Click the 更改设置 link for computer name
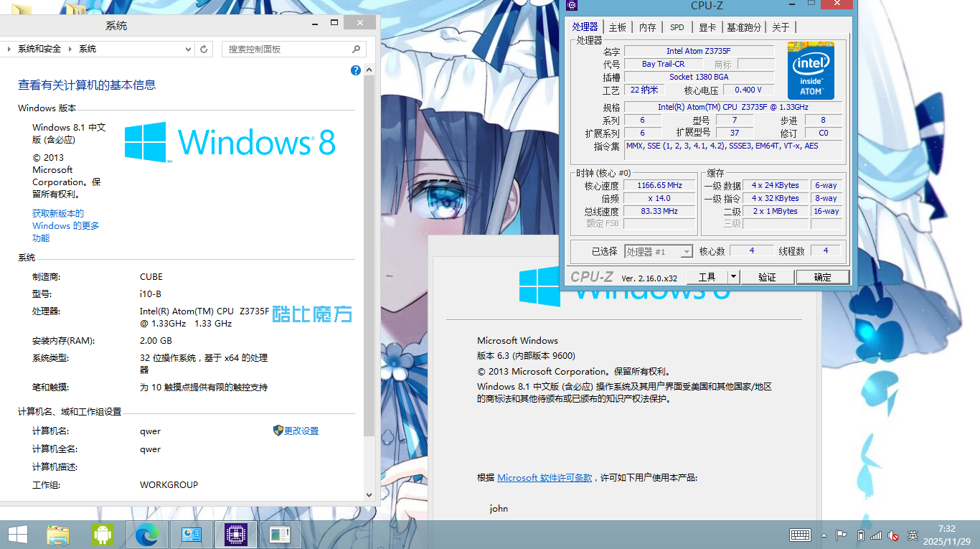980x549 pixels. (301, 431)
